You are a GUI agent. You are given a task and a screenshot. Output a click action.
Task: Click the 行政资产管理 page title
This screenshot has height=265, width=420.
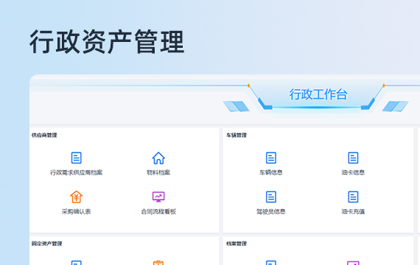107,42
